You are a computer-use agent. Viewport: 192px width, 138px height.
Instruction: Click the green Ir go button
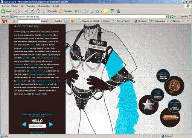(173, 16)
